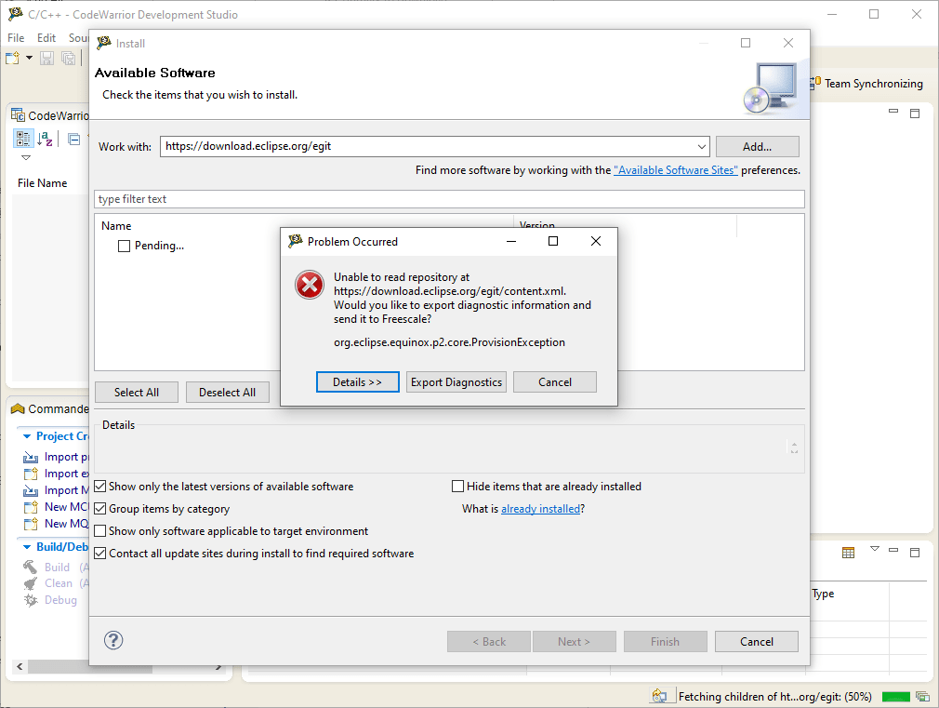Open the Available Software Sites link

[x=675, y=170]
